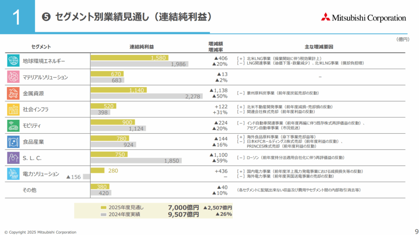The width and height of the screenshot is (419, 235).
Task: Click the yellow 670 bar
Action: point(107,74)
